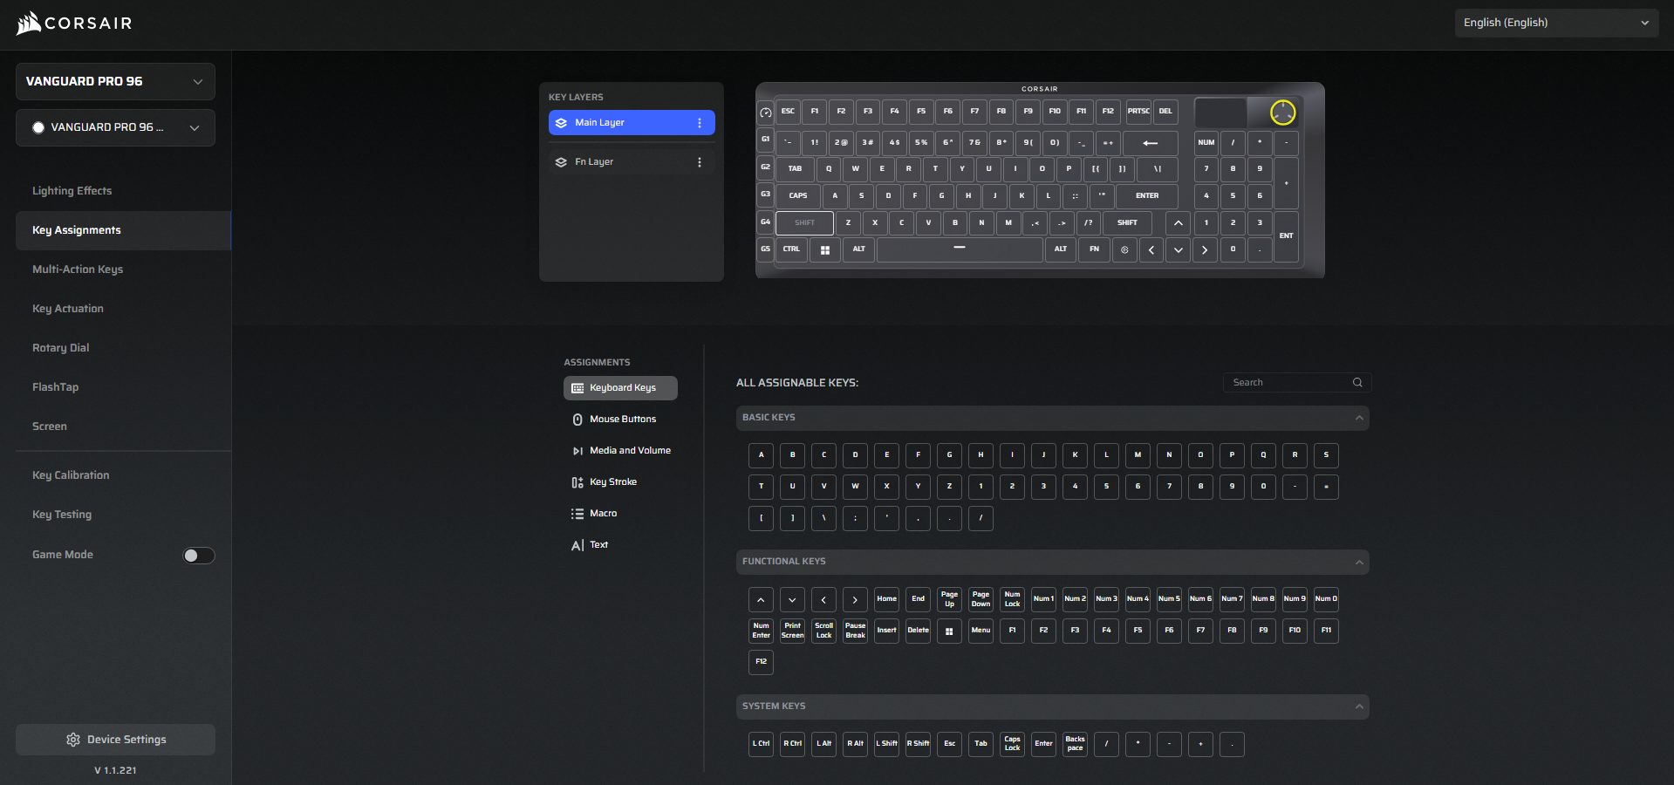Assign the Right arrow functional key
This screenshot has height=785, width=1674.
click(855, 599)
